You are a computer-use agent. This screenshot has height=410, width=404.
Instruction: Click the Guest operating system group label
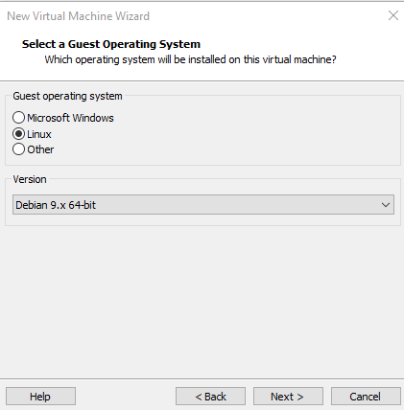click(67, 96)
